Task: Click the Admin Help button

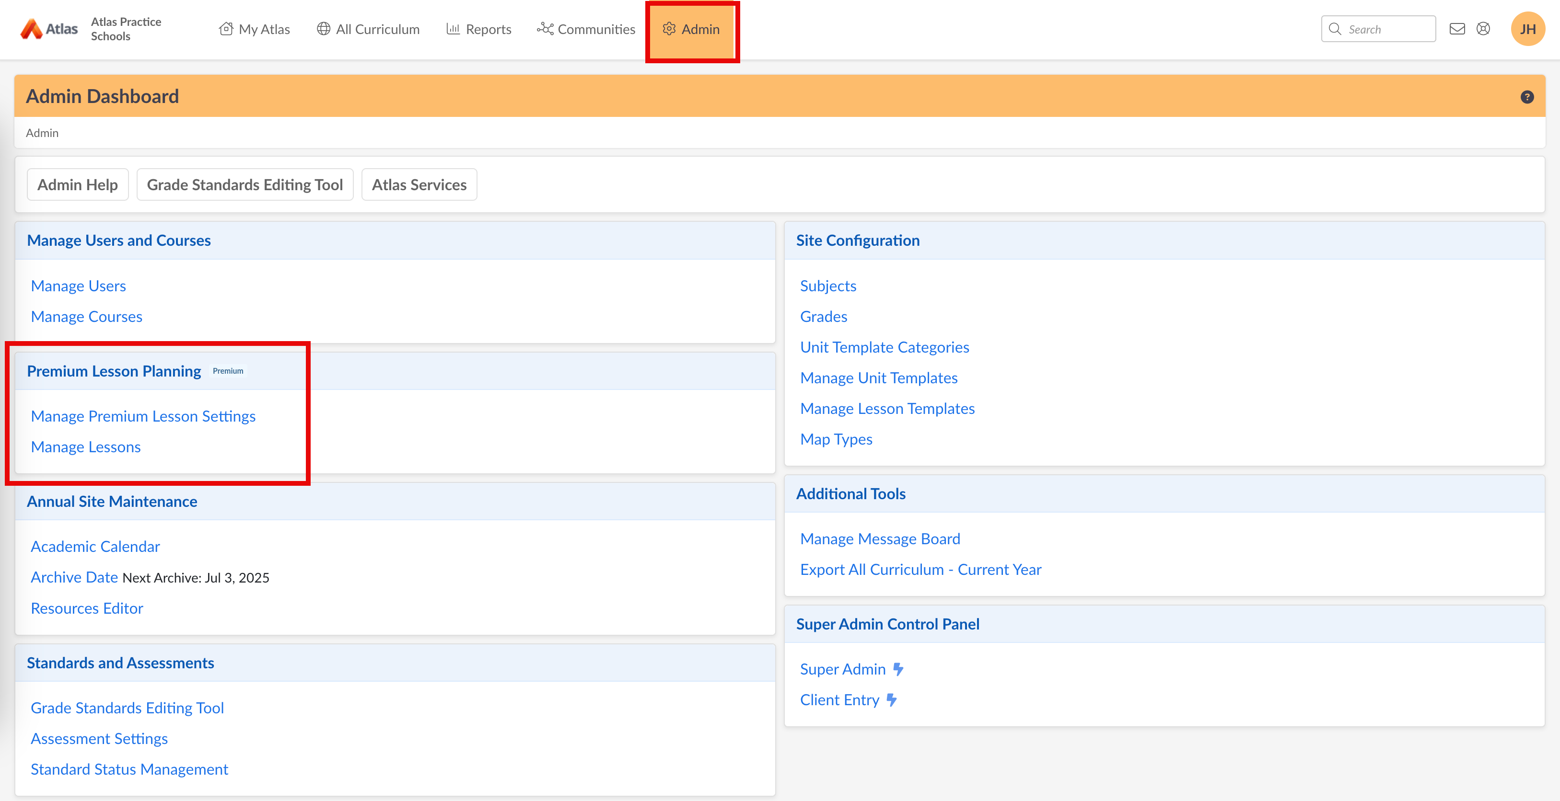Action: point(78,184)
